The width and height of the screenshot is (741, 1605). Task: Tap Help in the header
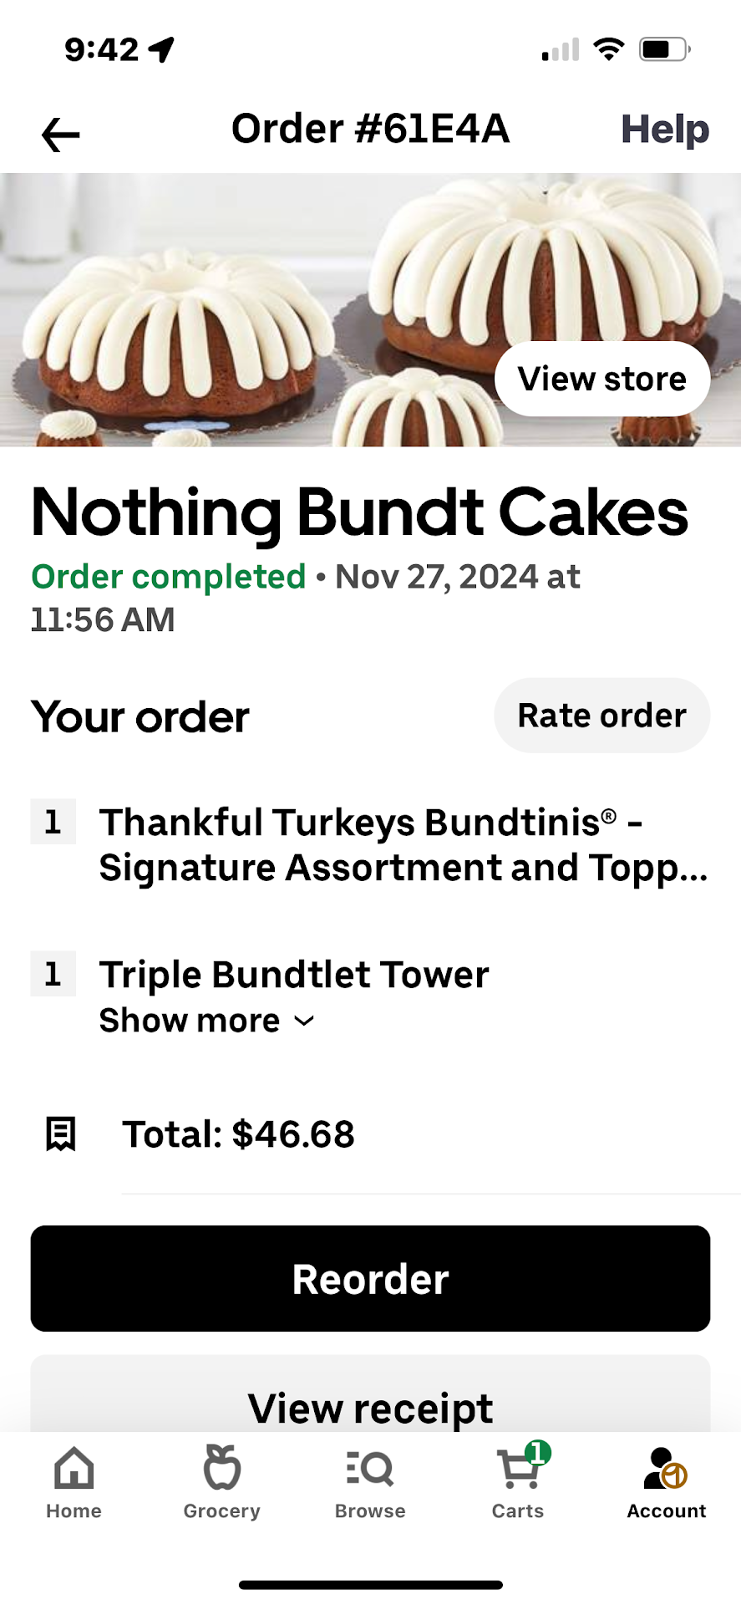[x=665, y=130]
